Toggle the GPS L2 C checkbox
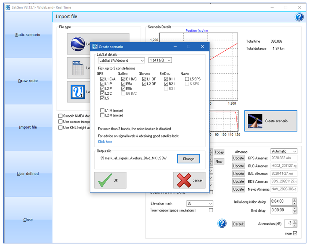This screenshot has height=246, width=309. [102, 93]
